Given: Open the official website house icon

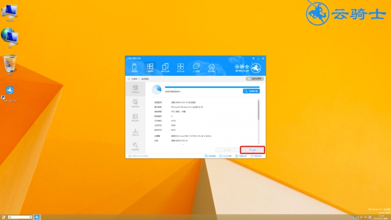Looking at the screenshot, I should [x=212, y=67].
